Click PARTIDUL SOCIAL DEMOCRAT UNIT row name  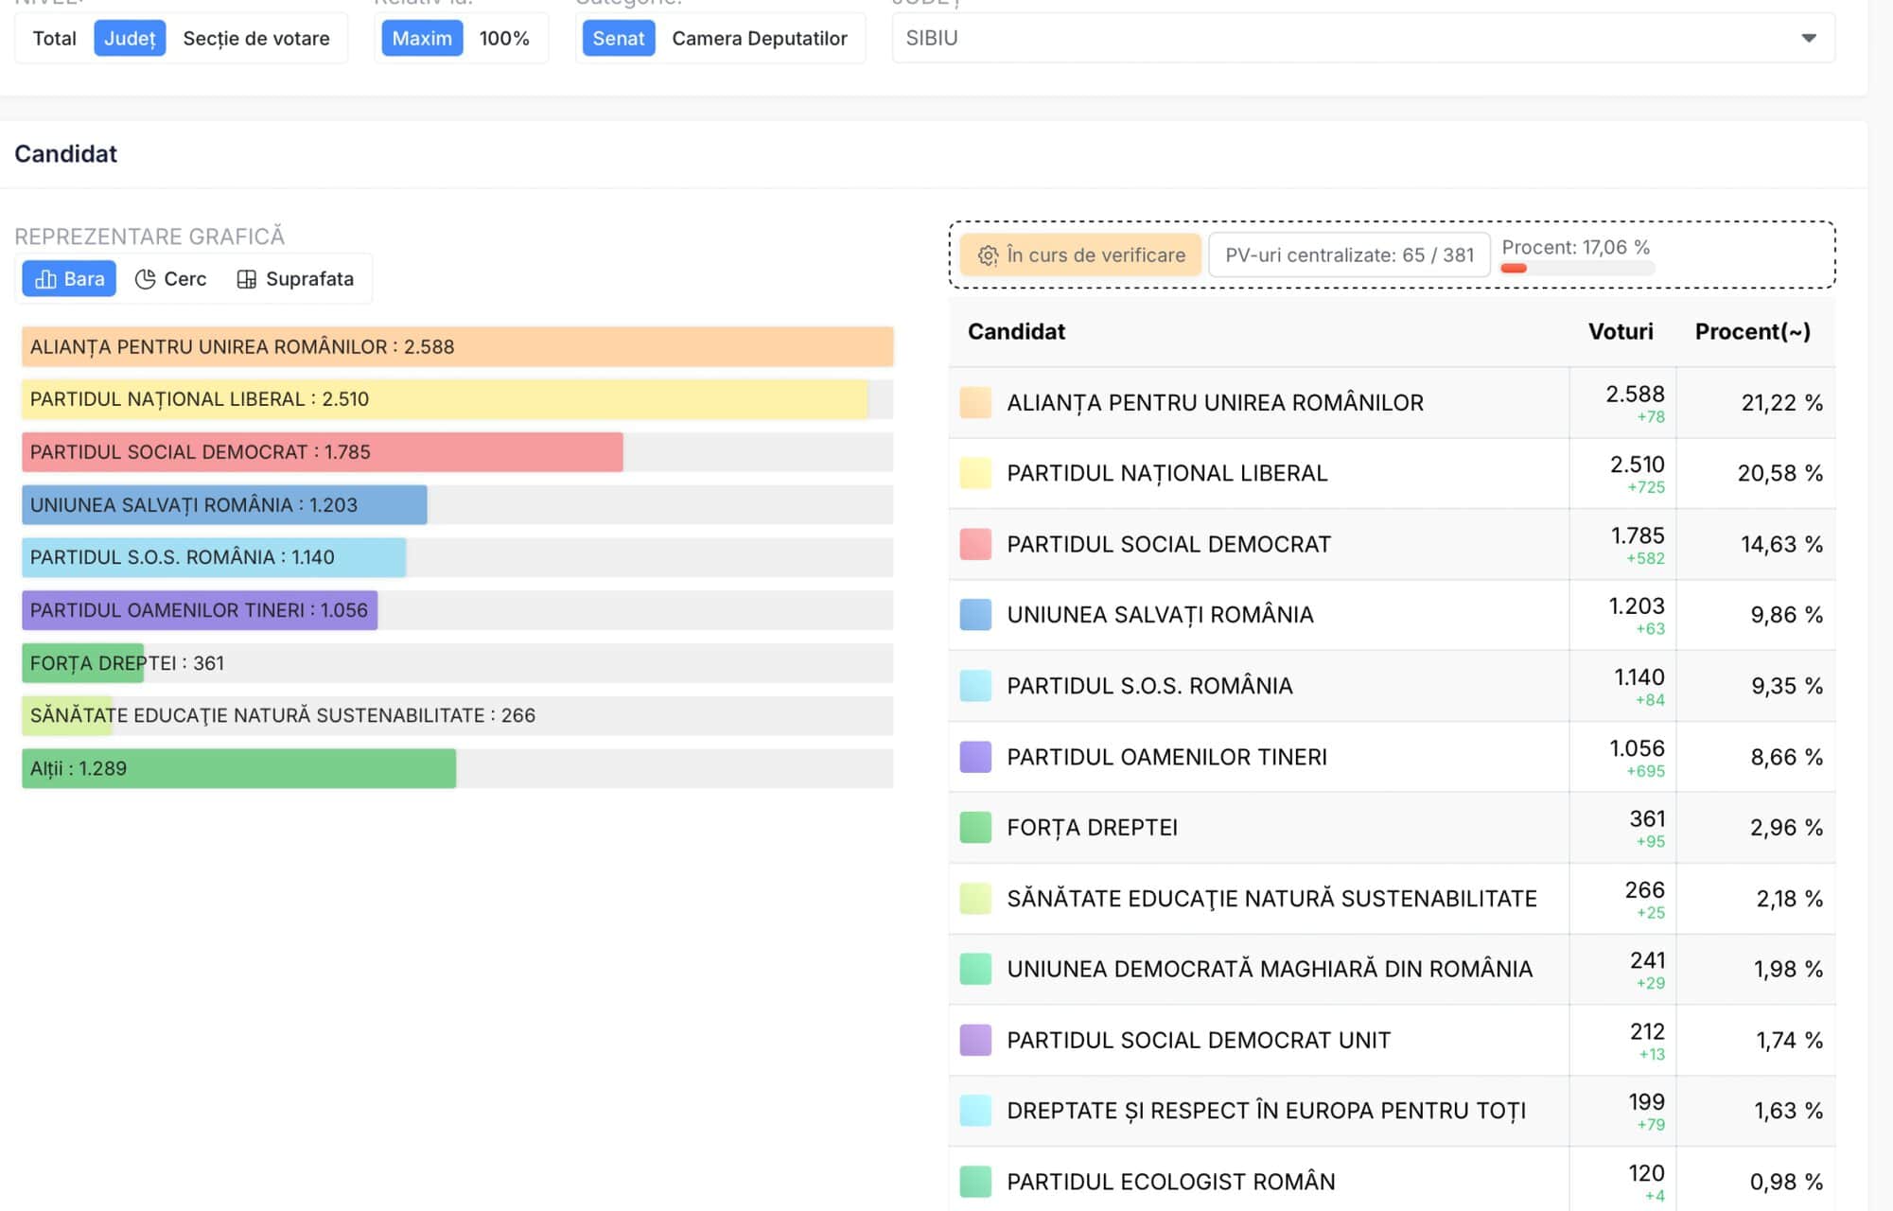1199,1040
